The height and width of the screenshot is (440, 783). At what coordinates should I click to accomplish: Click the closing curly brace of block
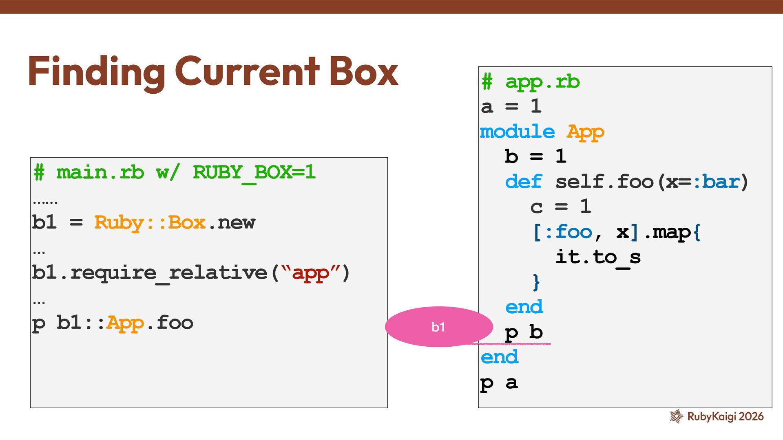click(x=536, y=282)
